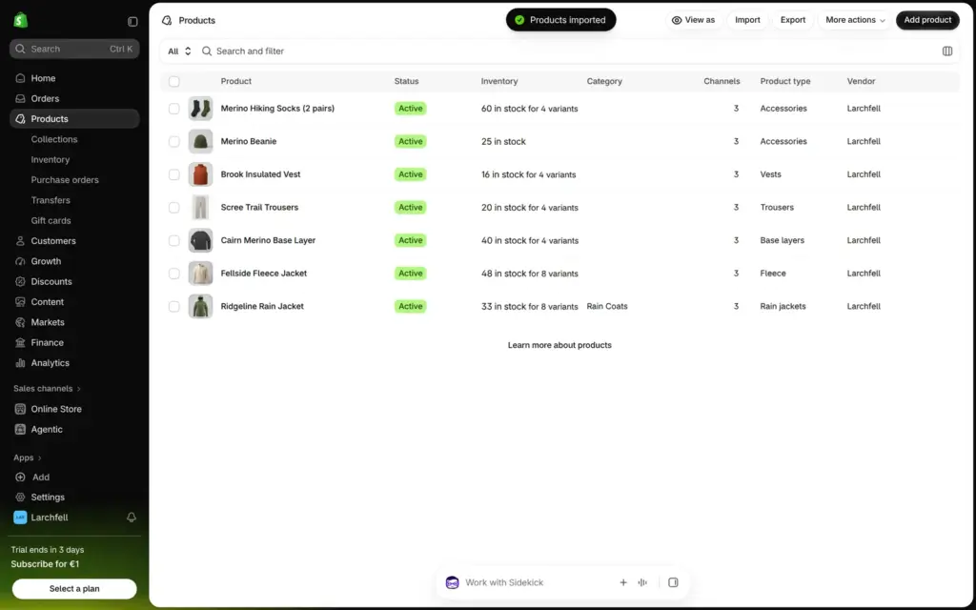The height and width of the screenshot is (610, 976).
Task: Check the Brook Insulated Vest checkbox
Action: point(174,174)
